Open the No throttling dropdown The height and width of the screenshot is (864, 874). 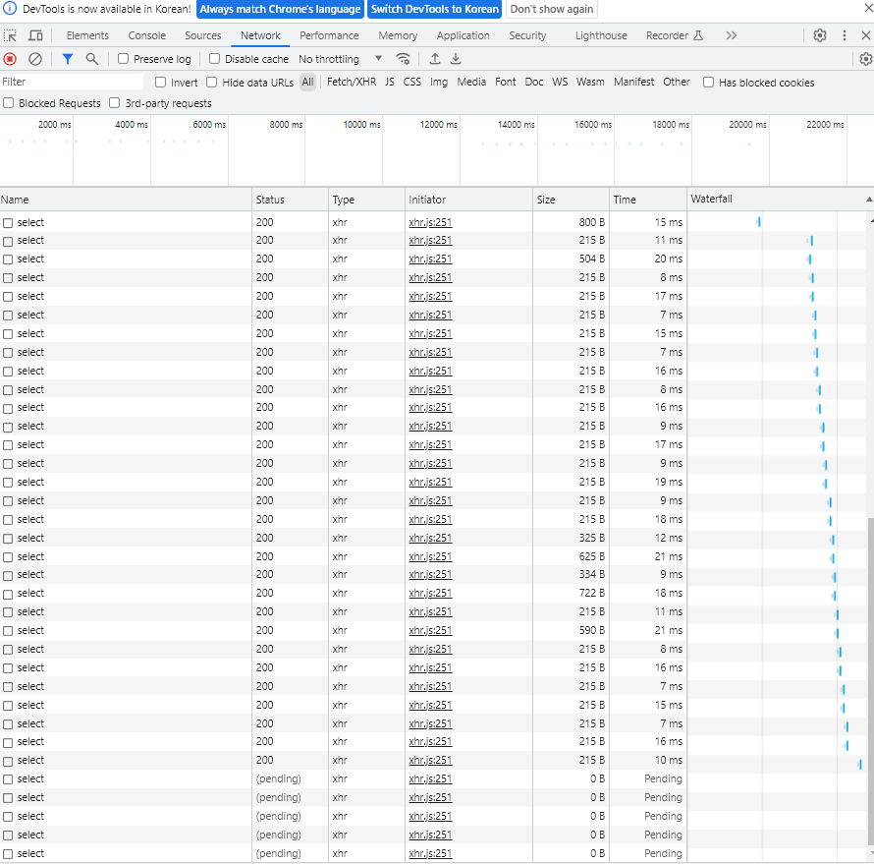pyautogui.click(x=340, y=59)
